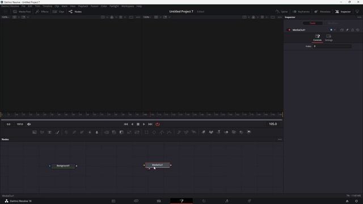
Task: Open the left viewer zoom dropdown
Action: [x=6, y=17]
